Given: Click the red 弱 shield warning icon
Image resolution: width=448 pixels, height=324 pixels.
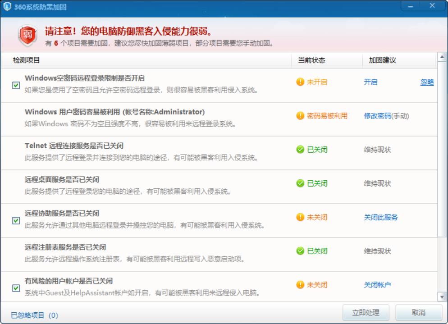Looking at the screenshot, I should click(27, 35).
